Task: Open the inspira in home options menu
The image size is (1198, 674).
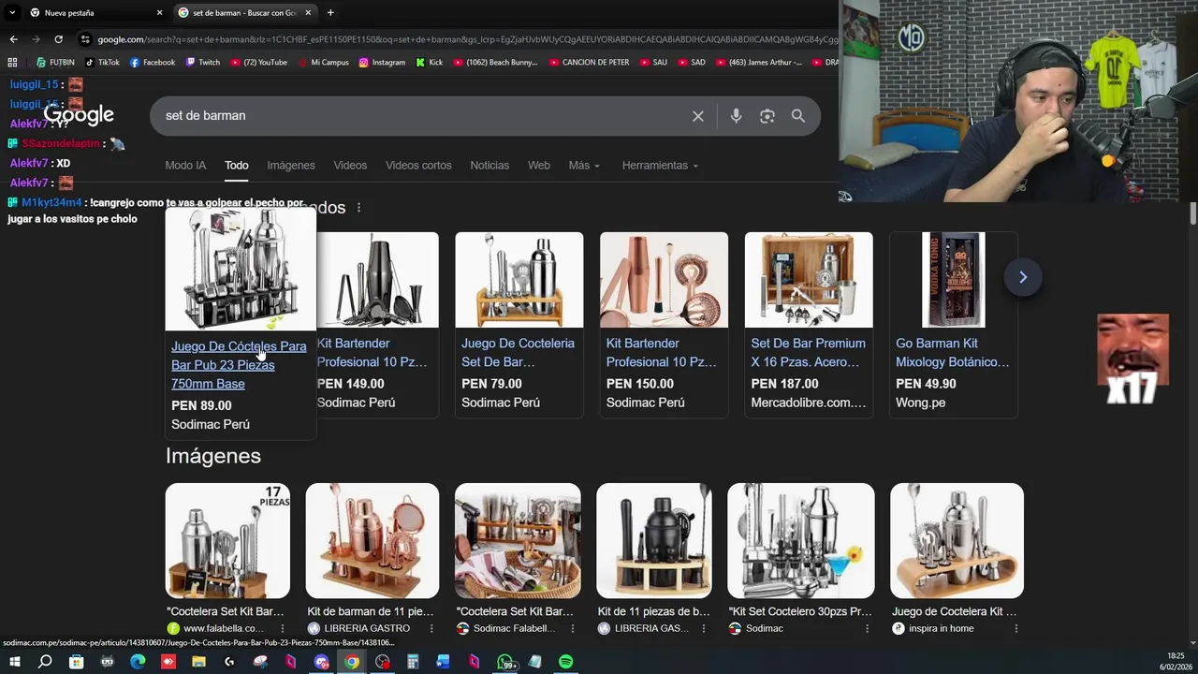Action: (x=1015, y=629)
